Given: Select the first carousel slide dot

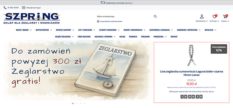Looking at the screenshot, I should click(73, 103).
